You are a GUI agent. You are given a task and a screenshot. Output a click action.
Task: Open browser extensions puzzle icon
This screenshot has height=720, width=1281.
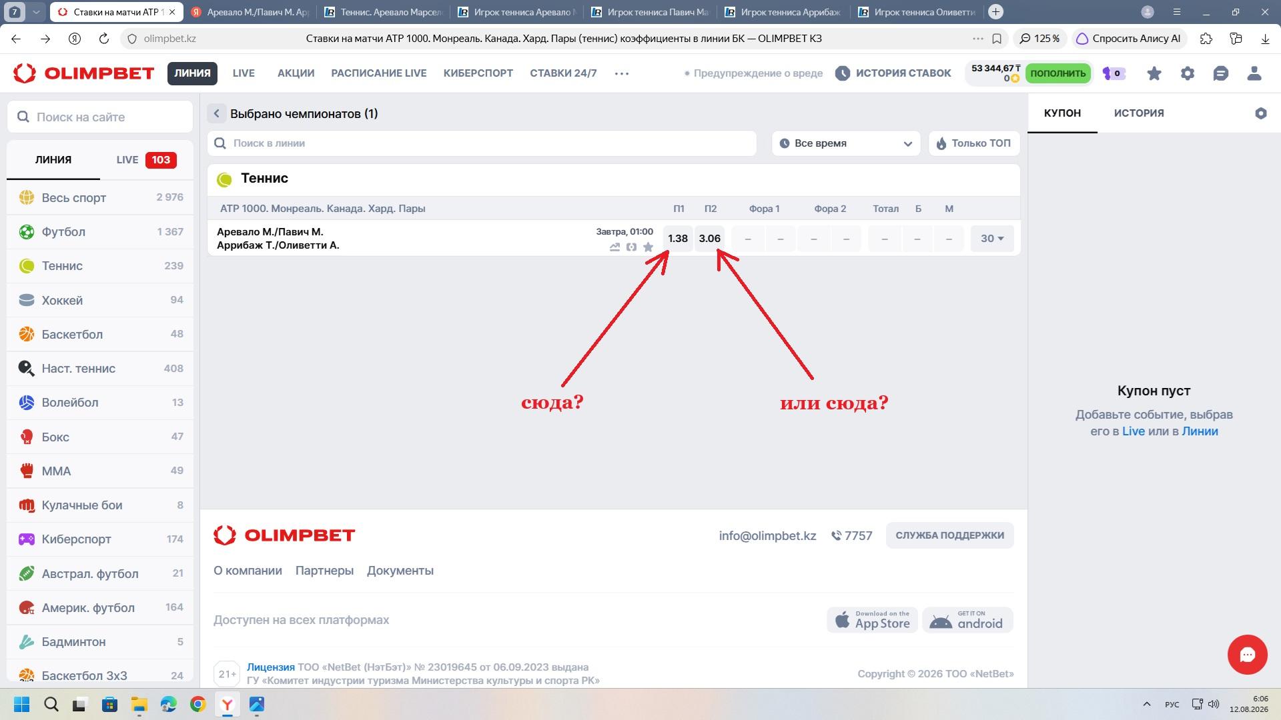[1206, 39]
